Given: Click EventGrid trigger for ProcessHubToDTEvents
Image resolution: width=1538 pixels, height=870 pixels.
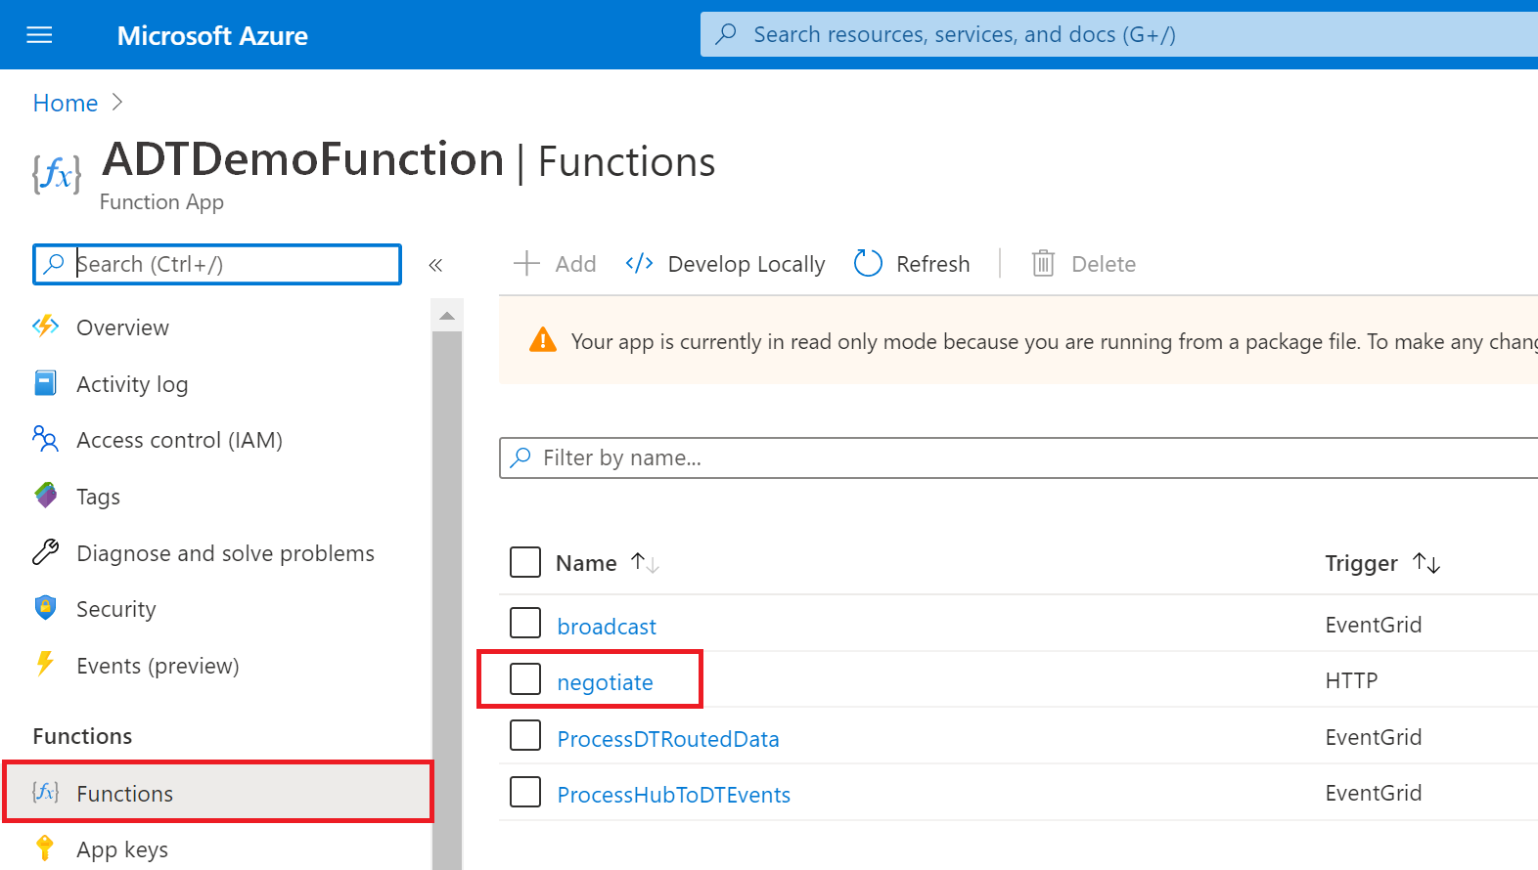Looking at the screenshot, I should click(1374, 793).
